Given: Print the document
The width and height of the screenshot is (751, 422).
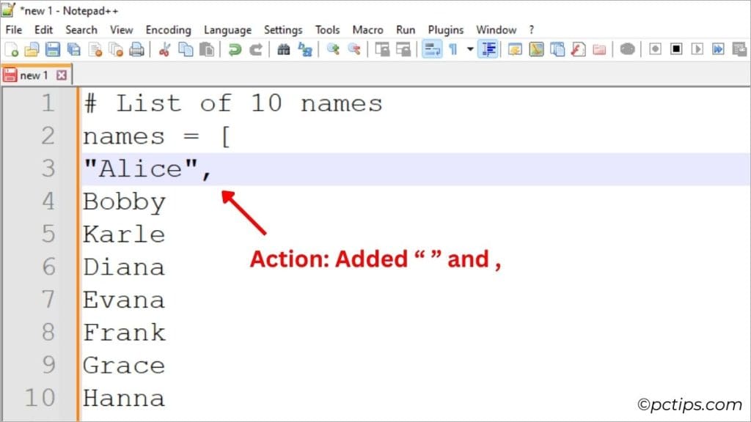Looking at the screenshot, I should pyautogui.click(x=136, y=49).
